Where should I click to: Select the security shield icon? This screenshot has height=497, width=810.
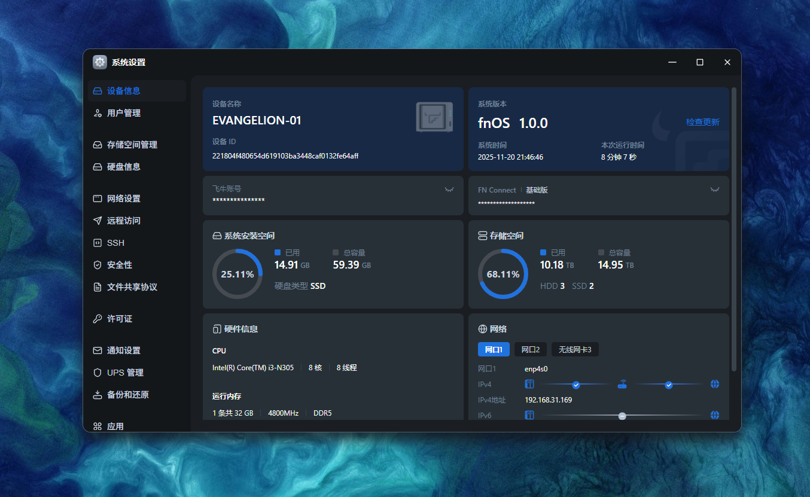(98, 265)
